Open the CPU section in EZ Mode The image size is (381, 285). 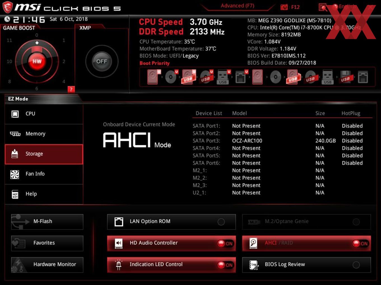pos(44,114)
